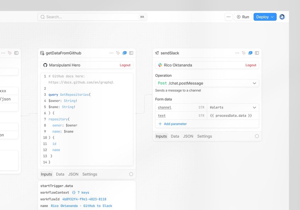Open getDataFromGithub node more options
Image resolution: width=300 pixels, height=210 pixels.
click(x=111, y=53)
